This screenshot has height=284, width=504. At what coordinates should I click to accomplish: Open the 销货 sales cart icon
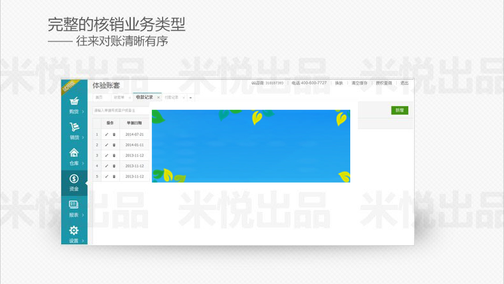point(74,127)
